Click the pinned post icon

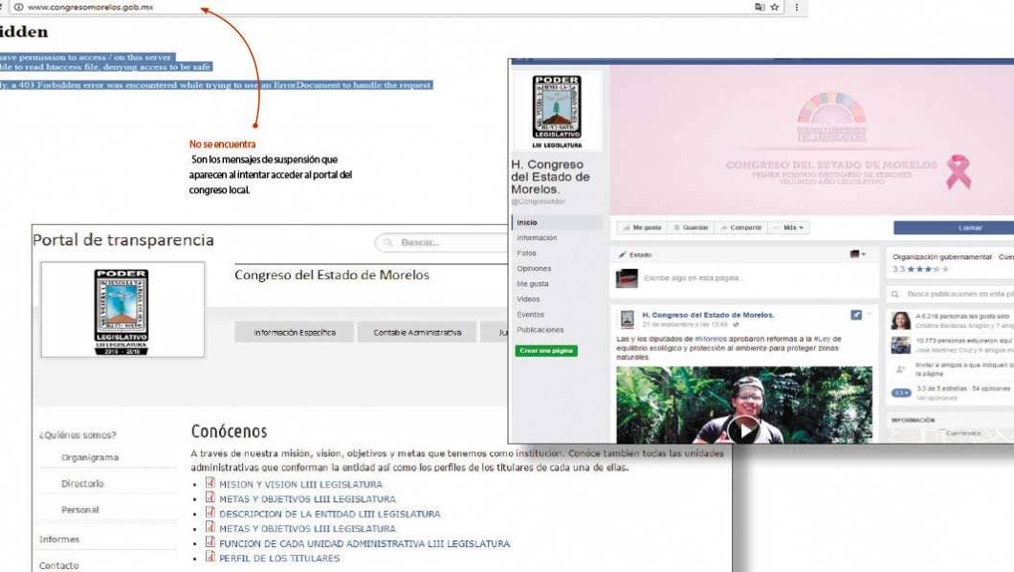click(856, 315)
